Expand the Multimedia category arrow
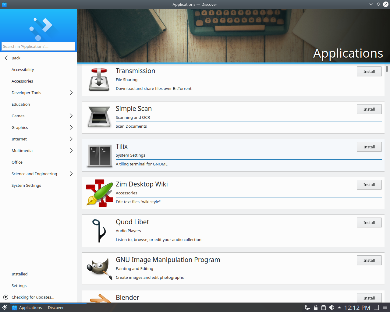The image size is (390, 312). coord(71,151)
